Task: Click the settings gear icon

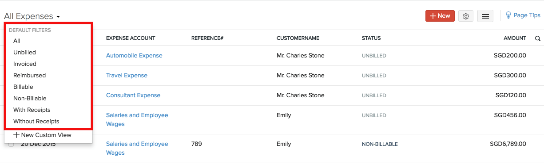Action: (466, 16)
